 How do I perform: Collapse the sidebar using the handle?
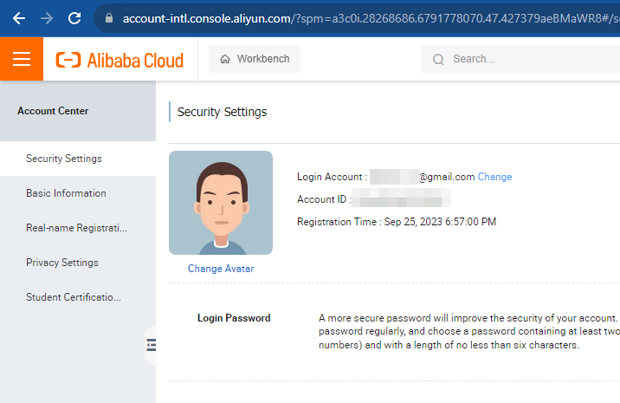pyautogui.click(x=151, y=345)
